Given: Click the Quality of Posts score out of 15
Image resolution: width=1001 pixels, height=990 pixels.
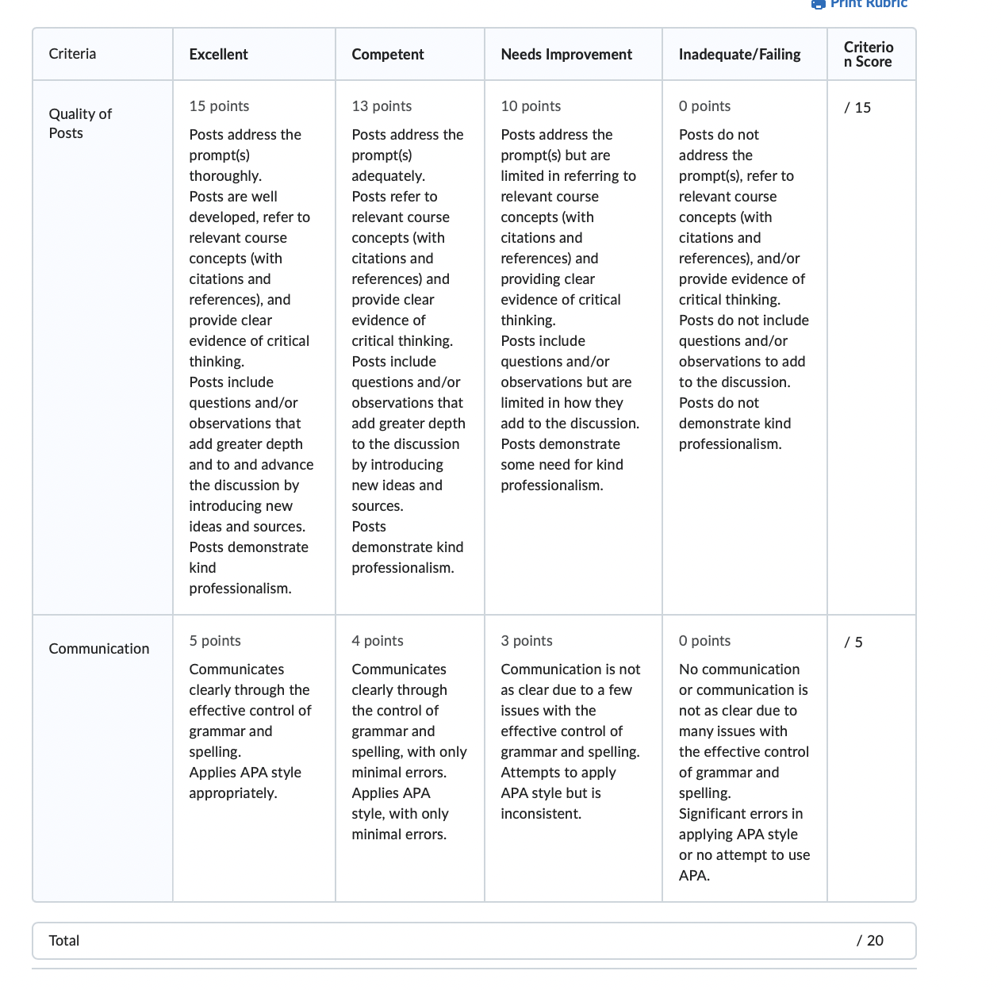Looking at the screenshot, I should [857, 107].
